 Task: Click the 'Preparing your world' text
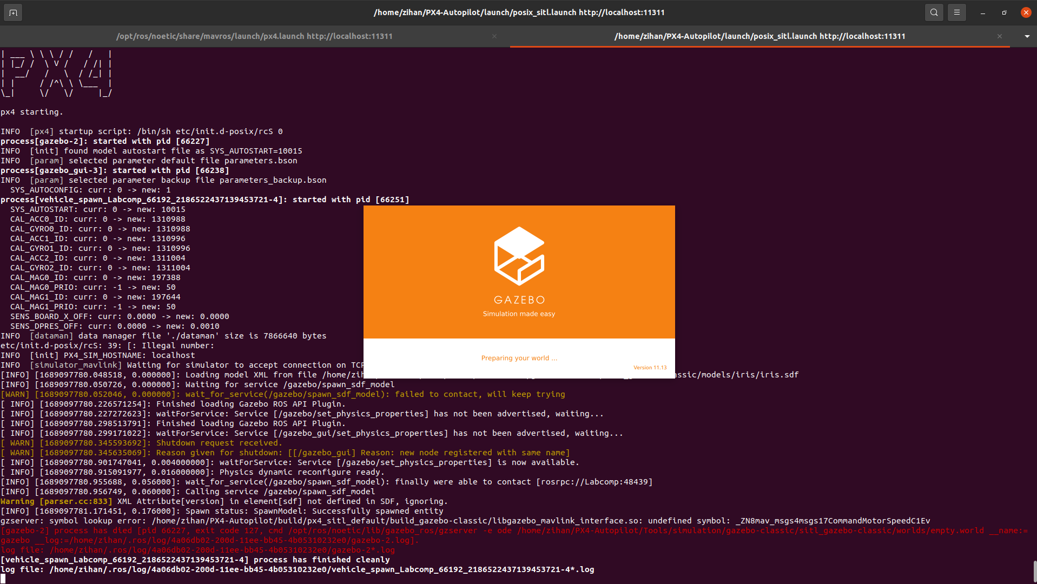(518, 357)
